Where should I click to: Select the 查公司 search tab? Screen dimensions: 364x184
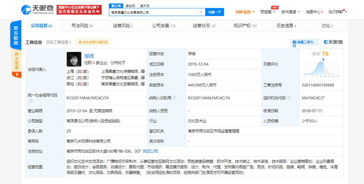pyautogui.click(x=116, y=6)
